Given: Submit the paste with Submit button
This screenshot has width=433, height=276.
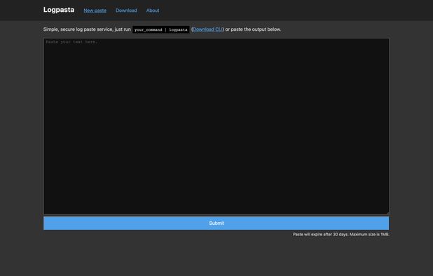Looking at the screenshot, I should click(x=216, y=223).
